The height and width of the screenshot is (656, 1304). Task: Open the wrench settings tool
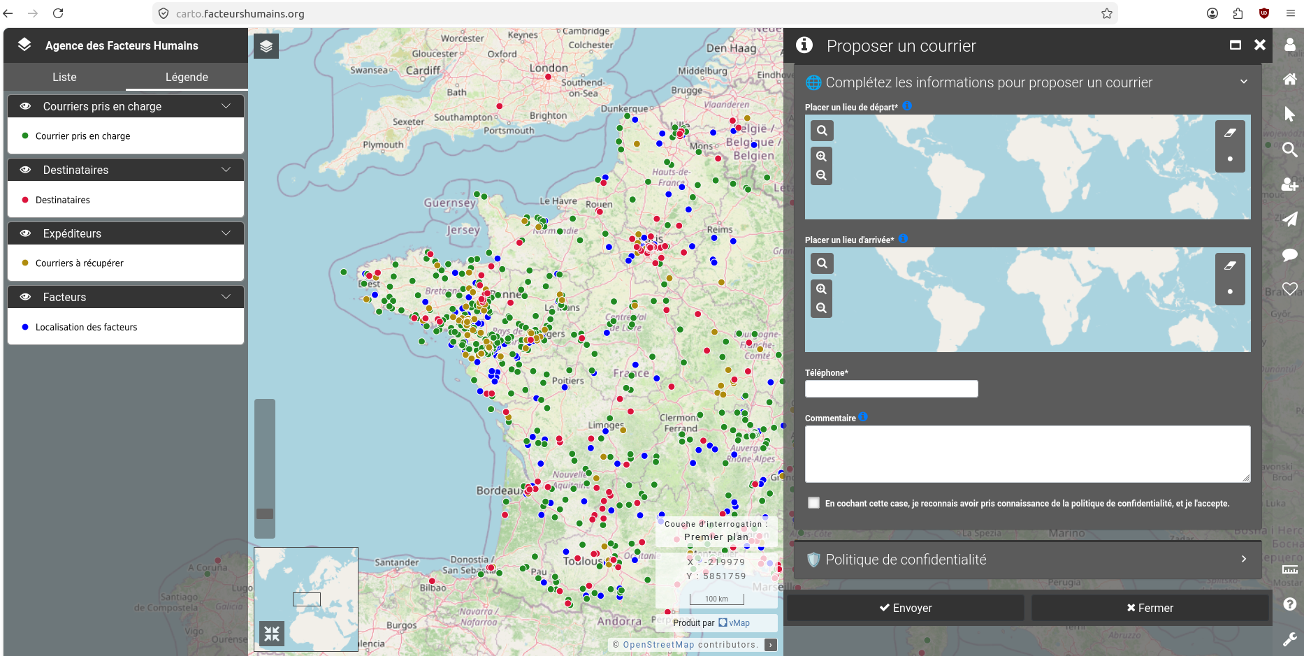click(1290, 639)
